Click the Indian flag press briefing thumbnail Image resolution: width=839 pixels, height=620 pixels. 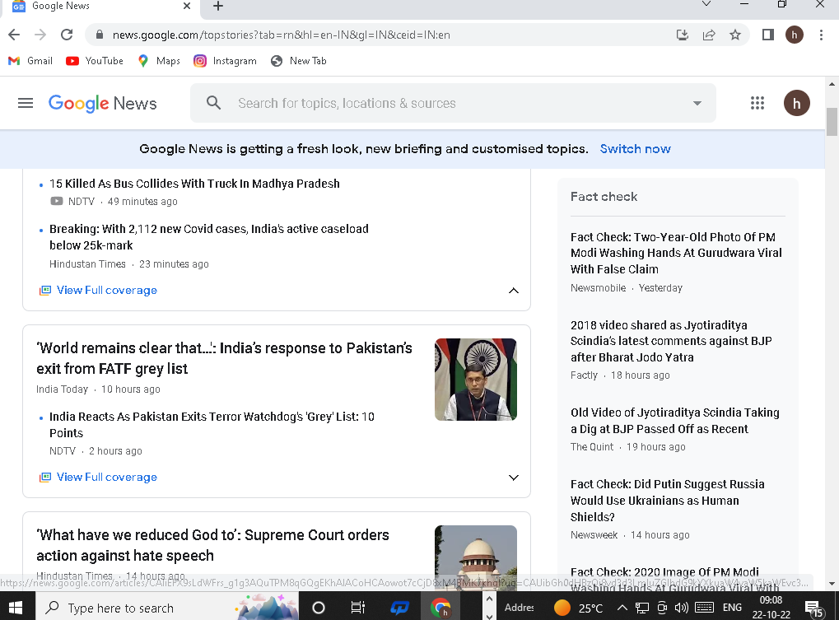pyautogui.click(x=475, y=379)
